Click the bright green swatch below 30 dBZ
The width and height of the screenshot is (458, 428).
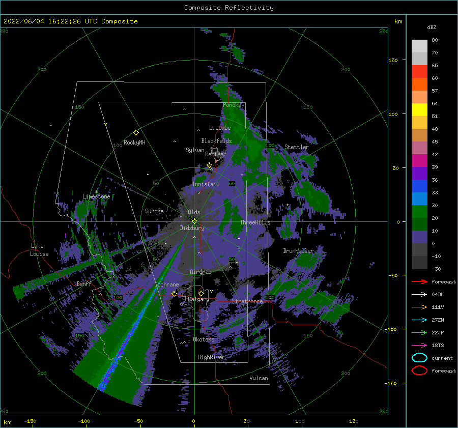tap(419, 211)
